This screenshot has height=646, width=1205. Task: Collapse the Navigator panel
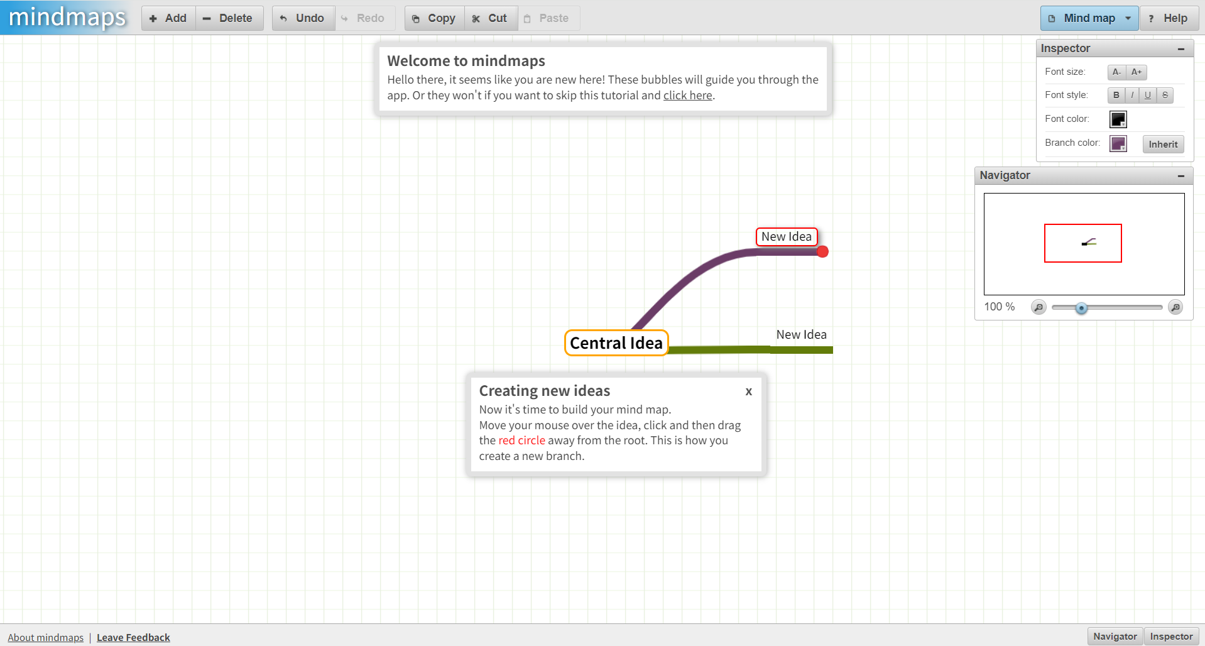click(x=1181, y=176)
